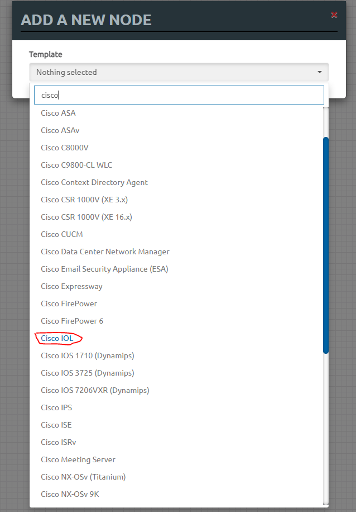
Task: Select Cisco IOS 1710 (Dynamips)
Action: pos(88,355)
